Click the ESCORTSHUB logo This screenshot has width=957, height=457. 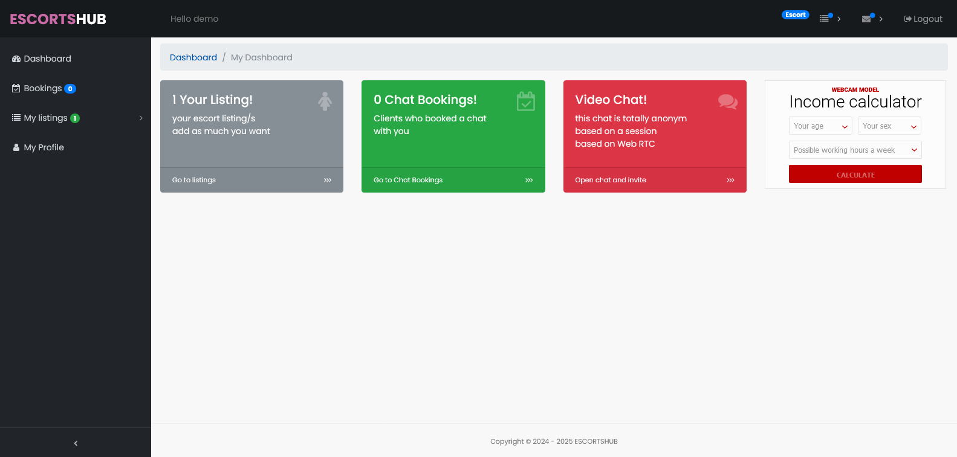(x=58, y=19)
